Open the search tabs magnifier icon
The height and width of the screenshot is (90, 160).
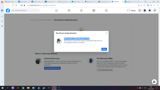point(145,1)
